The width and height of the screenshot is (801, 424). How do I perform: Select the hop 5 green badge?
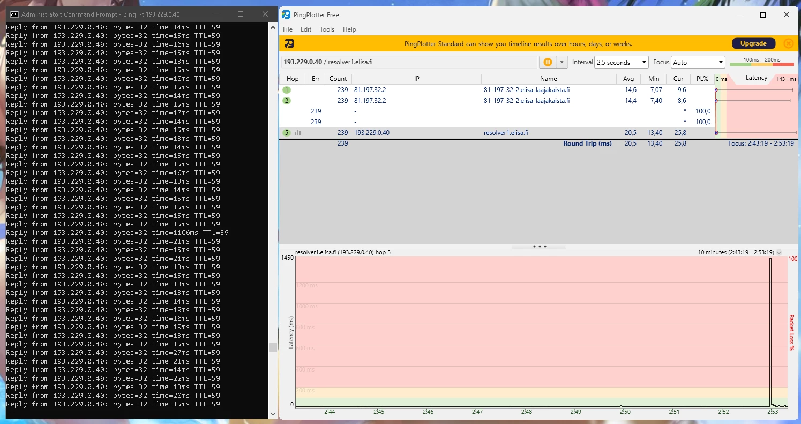287,133
